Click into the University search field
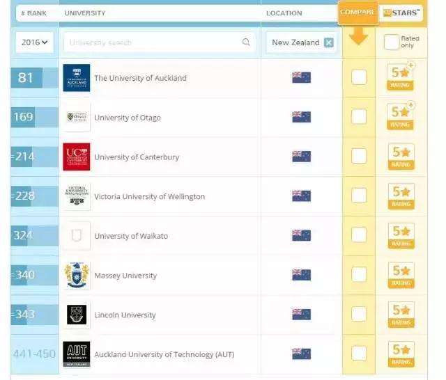The width and height of the screenshot is (446, 380). [x=152, y=42]
